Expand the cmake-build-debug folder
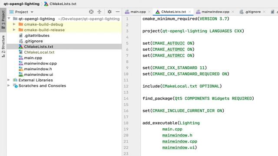278x156 pixels. click(14, 24)
